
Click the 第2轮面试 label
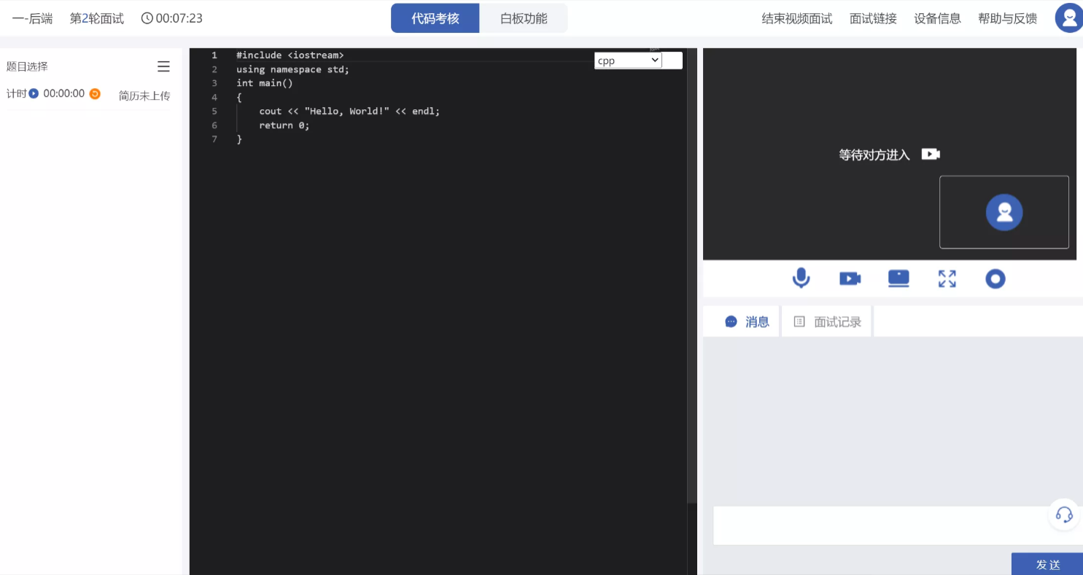pos(97,18)
